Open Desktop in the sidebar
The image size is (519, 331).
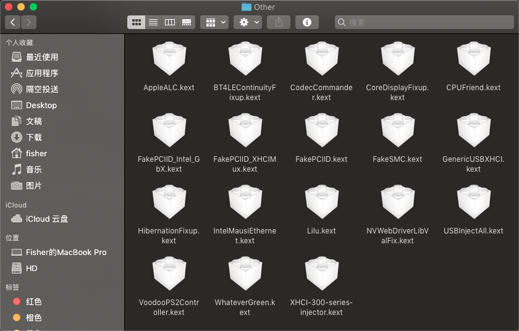coord(62,105)
